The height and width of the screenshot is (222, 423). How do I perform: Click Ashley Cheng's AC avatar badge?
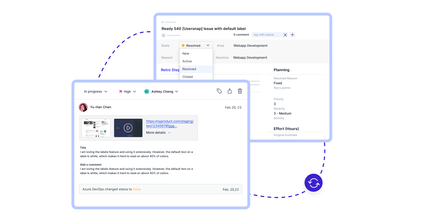point(147,92)
